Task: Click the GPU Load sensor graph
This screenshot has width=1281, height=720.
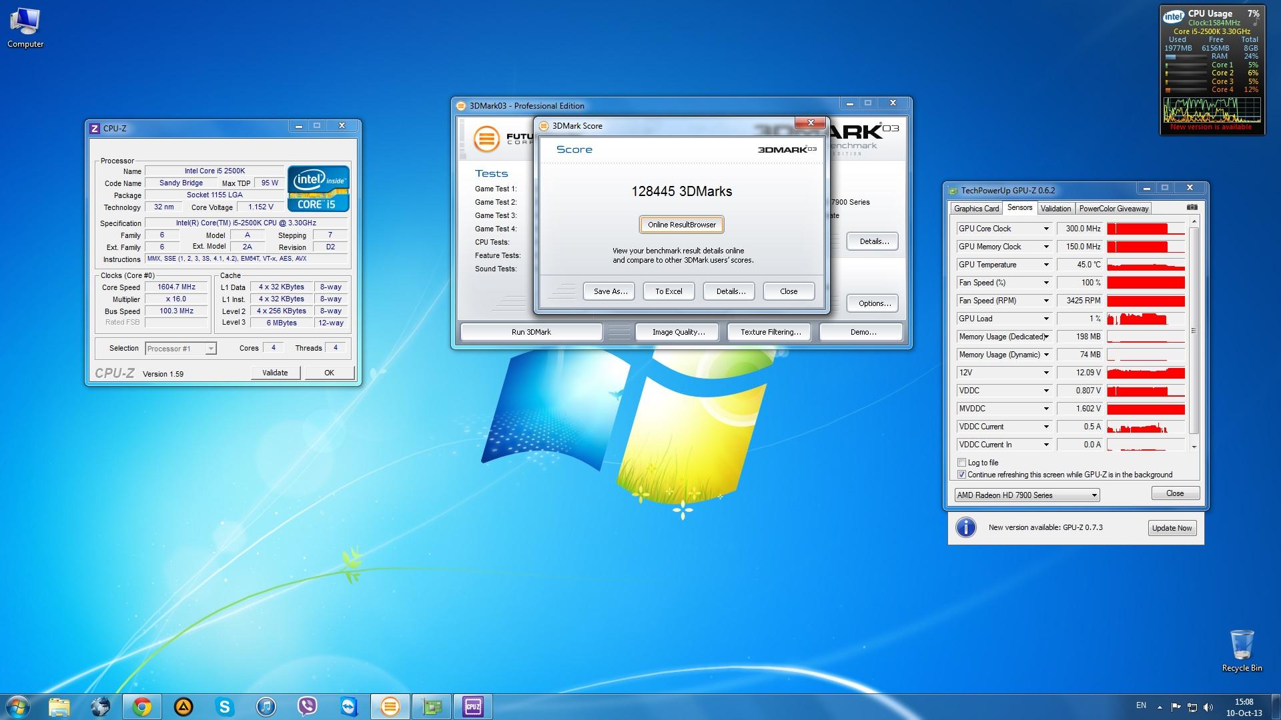Action: [1146, 319]
